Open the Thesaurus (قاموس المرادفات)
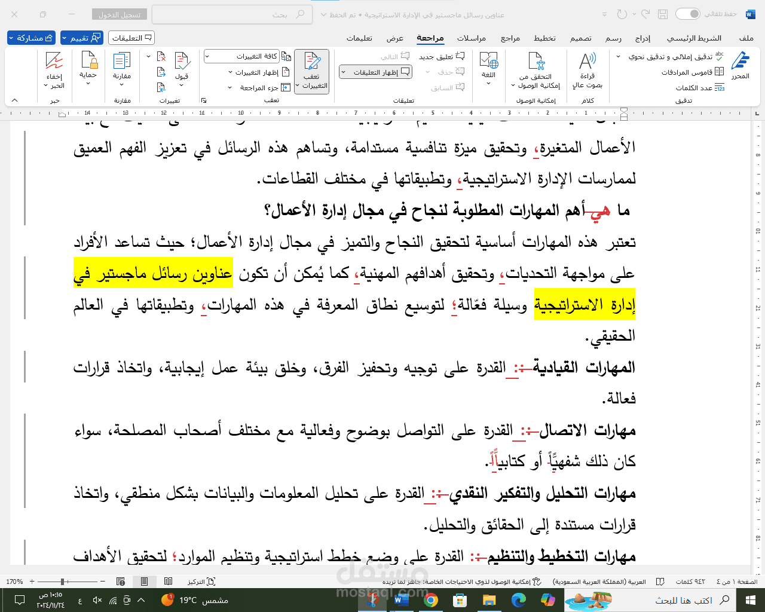The height and width of the screenshot is (612, 765). (692, 72)
